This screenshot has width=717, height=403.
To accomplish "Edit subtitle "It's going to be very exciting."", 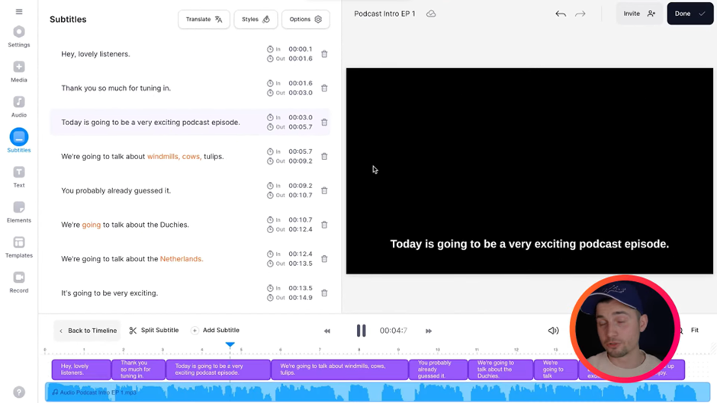I will [109, 293].
